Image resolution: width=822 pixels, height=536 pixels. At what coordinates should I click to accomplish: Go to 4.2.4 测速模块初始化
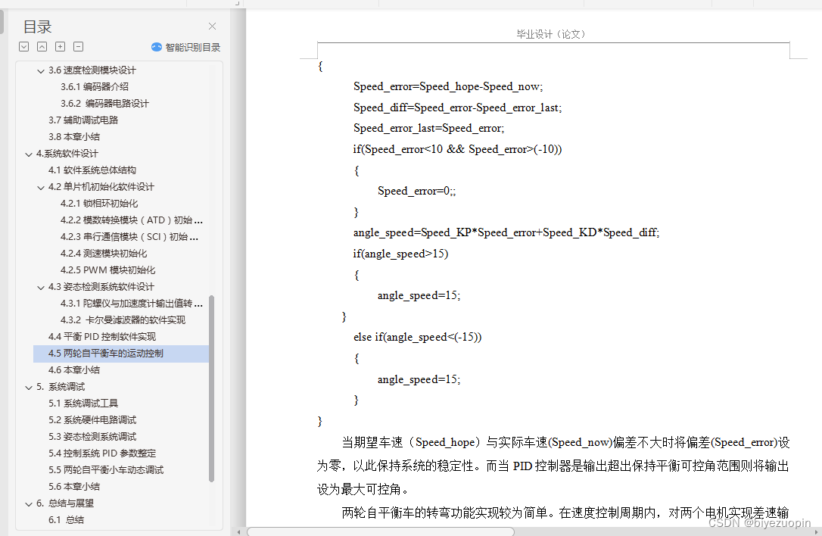pos(104,254)
